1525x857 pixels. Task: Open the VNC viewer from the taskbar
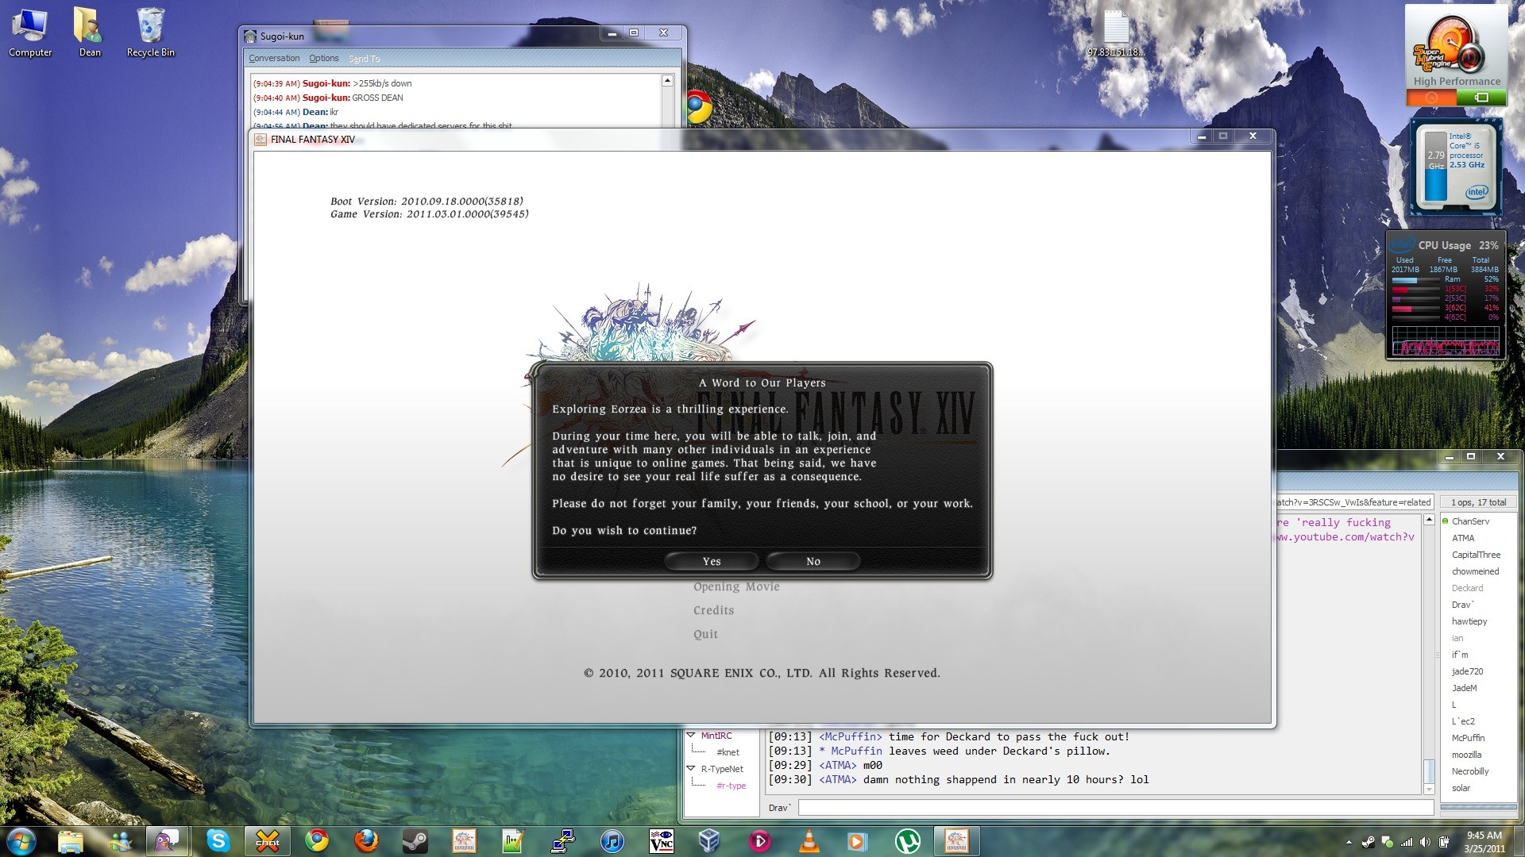click(x=661, y=840)
